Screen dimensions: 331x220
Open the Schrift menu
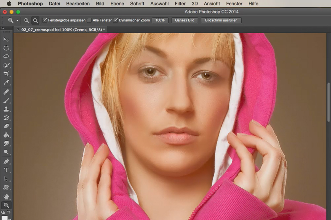click(x=137, y=4)
